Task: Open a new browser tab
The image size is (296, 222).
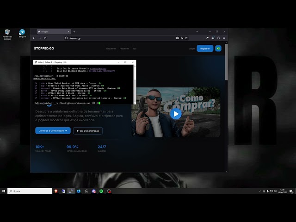Action: 74,32
